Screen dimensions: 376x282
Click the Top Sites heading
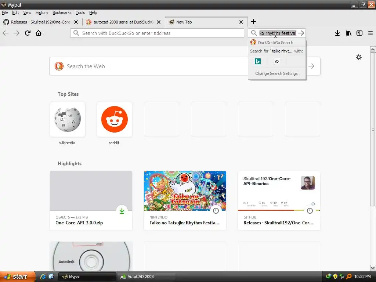(x=68, y=94)
